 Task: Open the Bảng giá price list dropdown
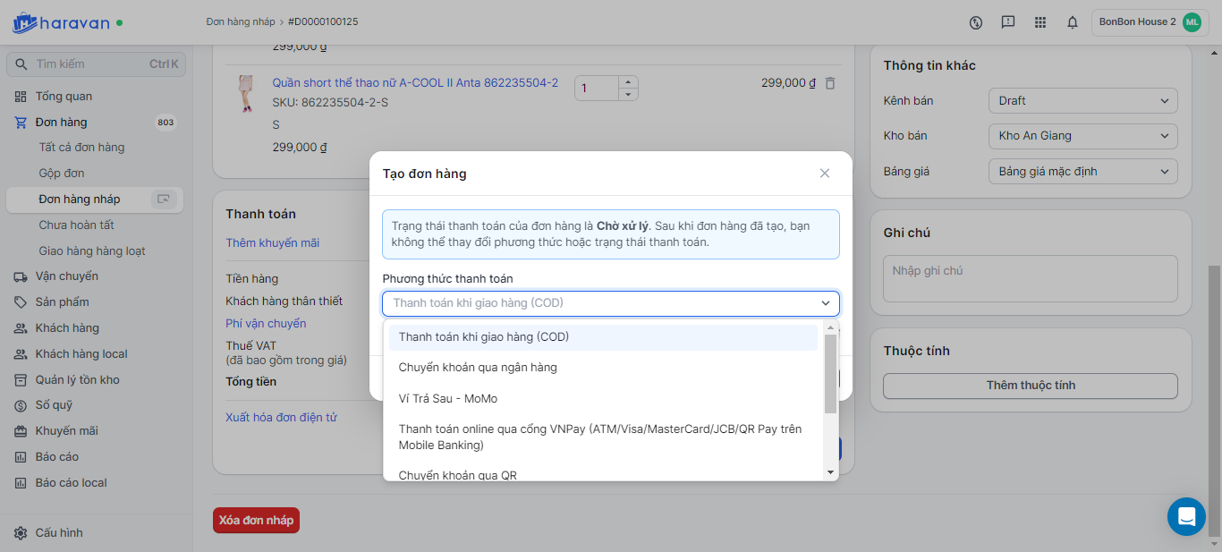pos(1082,172)
